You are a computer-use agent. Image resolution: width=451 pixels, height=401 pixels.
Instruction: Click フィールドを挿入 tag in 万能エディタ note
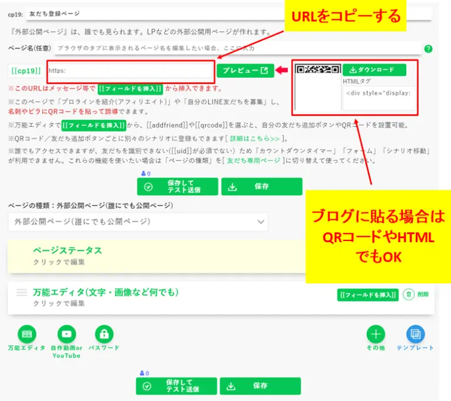coord(94,125)
